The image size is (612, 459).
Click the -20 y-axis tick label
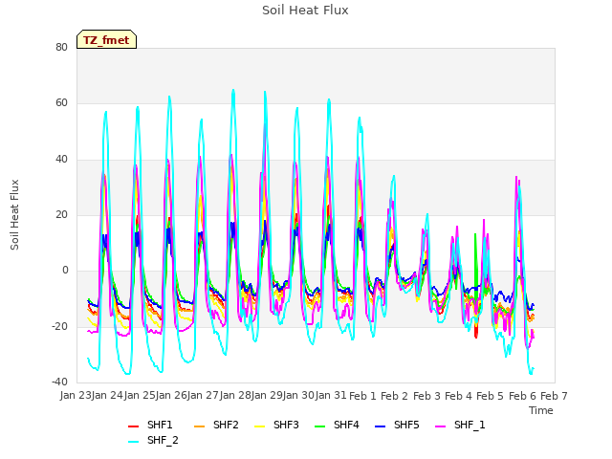tap(59, 326)
